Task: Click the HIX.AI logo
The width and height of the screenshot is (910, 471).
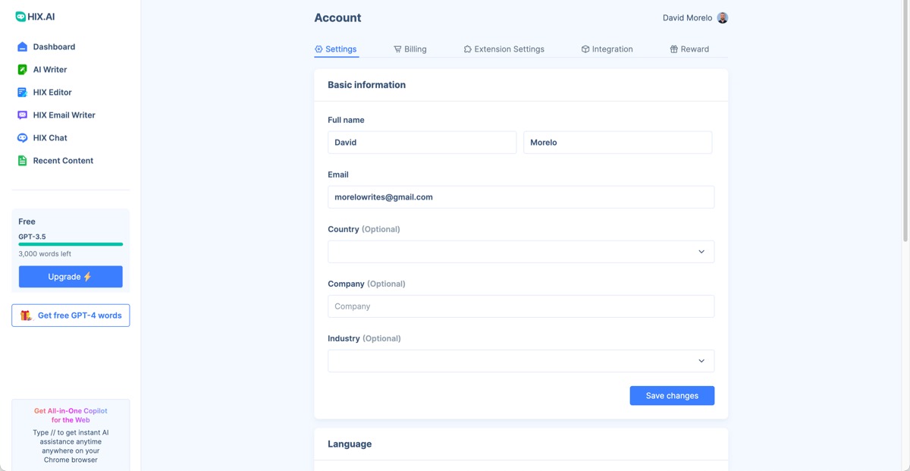Action: [36, 16]
